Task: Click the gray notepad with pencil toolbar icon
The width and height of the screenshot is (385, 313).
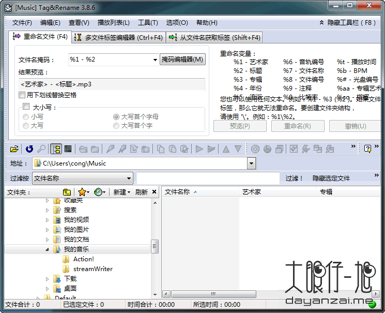Action: (134, 149)
